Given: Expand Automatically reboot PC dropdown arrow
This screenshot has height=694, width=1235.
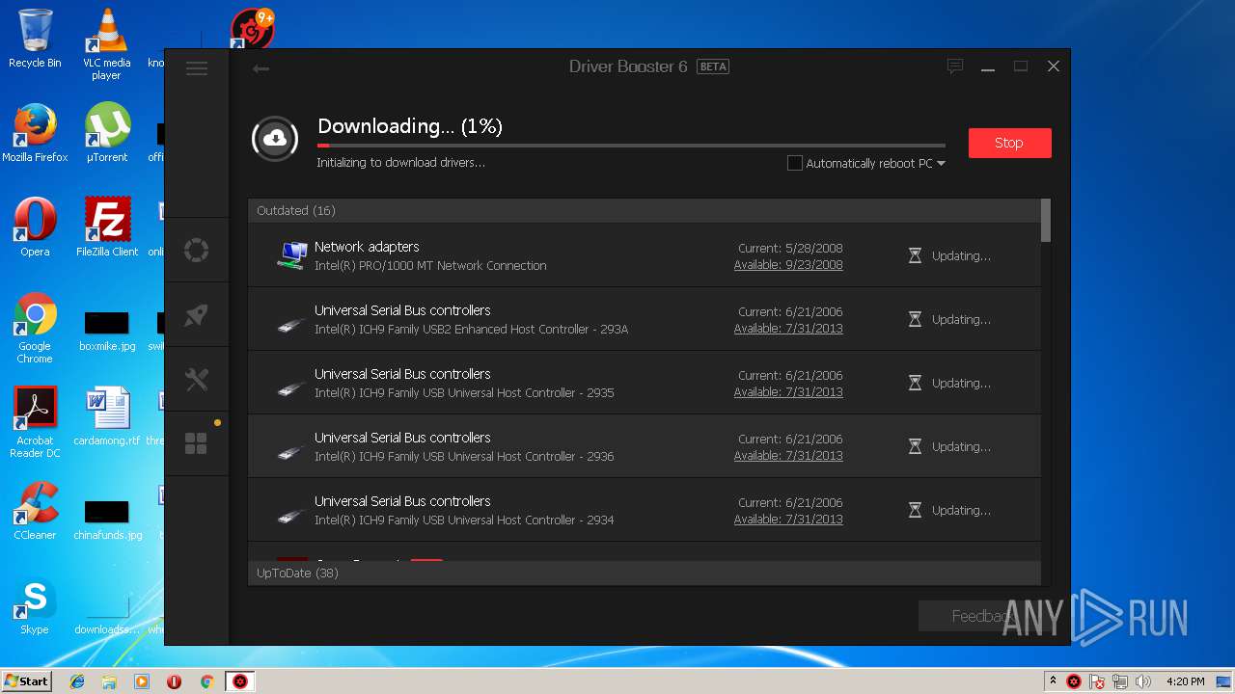Looking at the screenshot, I should click(941, 164).
